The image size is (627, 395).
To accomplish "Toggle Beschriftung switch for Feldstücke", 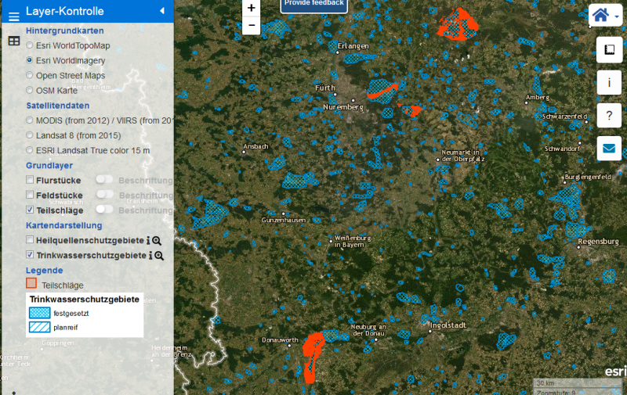I will pyautogui.click(x=104, y=195).
